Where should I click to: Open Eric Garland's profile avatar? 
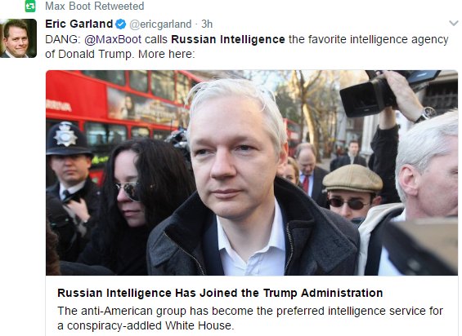[x=18, y=38]
